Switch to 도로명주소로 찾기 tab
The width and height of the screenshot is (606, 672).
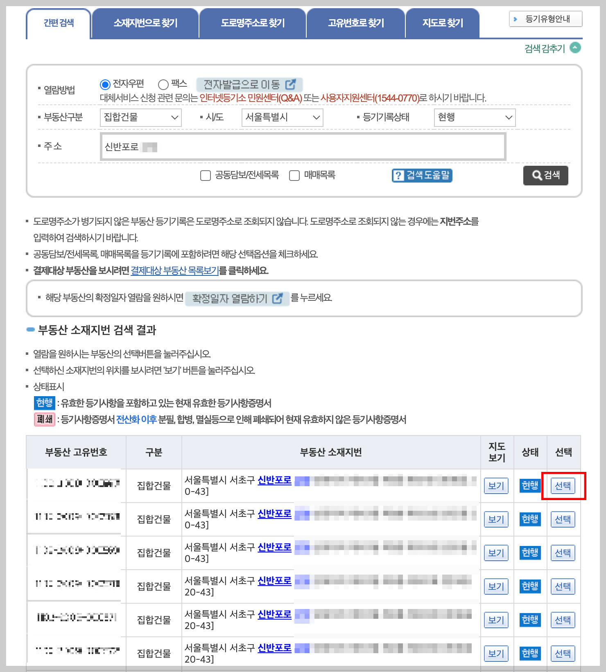(253, 23)
